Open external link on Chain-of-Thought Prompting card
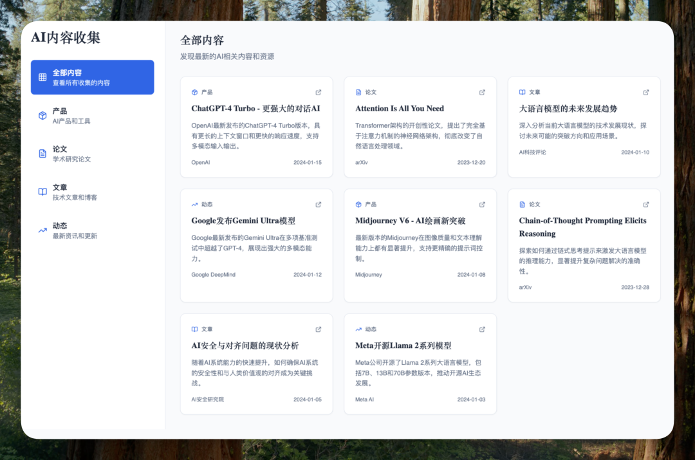 coord(646,205)
